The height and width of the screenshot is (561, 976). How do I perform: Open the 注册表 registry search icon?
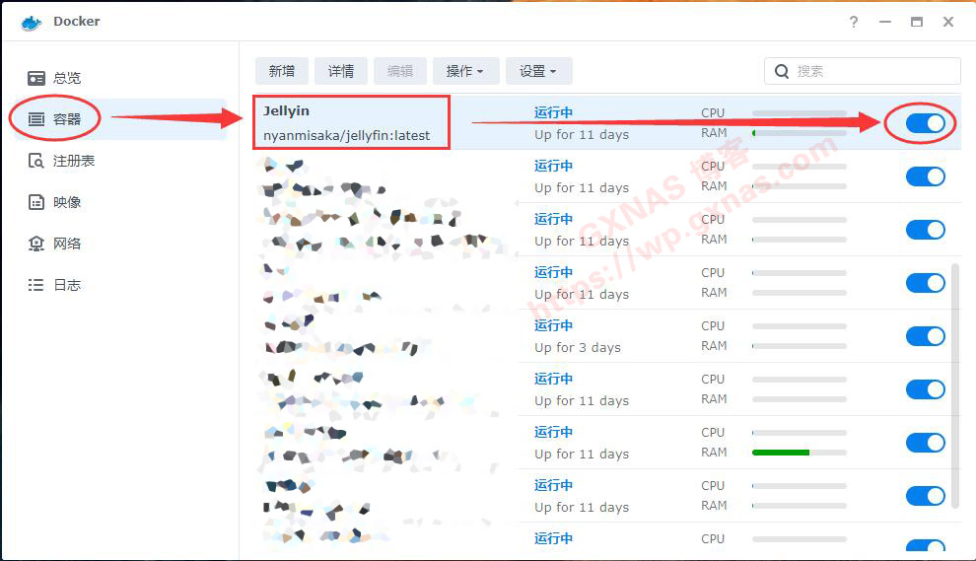pyautogui.click(x=36, y=161)
